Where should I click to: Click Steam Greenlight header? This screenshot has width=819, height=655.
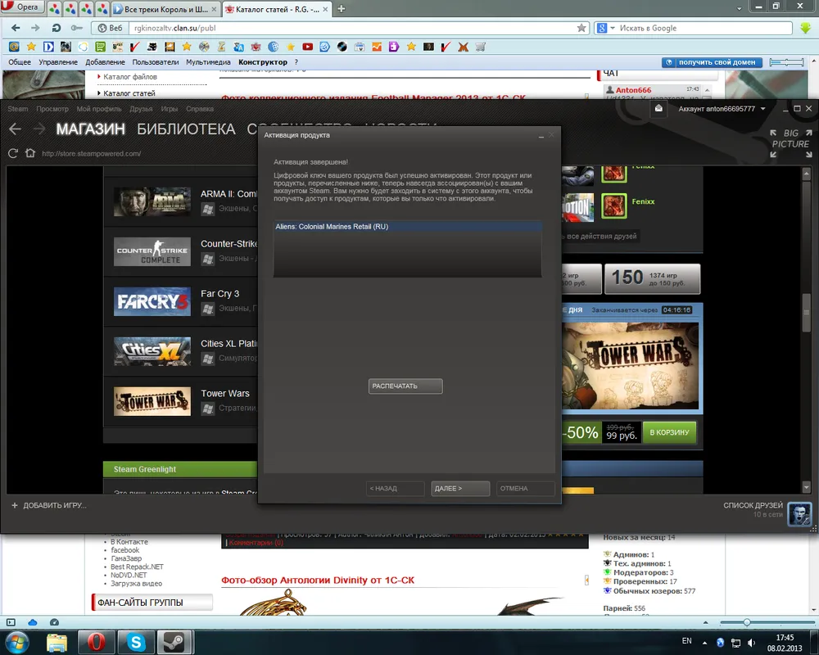click(180, 469)
